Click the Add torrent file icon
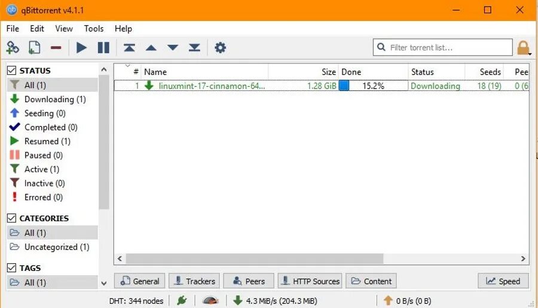The width and height of the screenshot is (538, 308). [x=34, y=48]
